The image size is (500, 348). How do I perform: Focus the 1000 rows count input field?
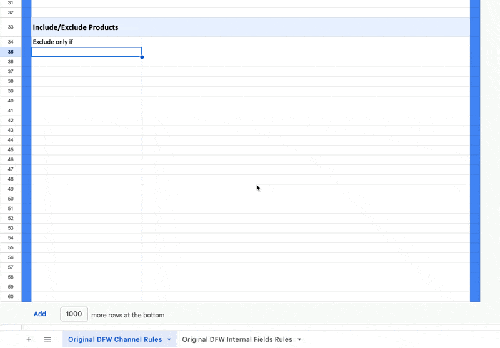pos(74,314)
